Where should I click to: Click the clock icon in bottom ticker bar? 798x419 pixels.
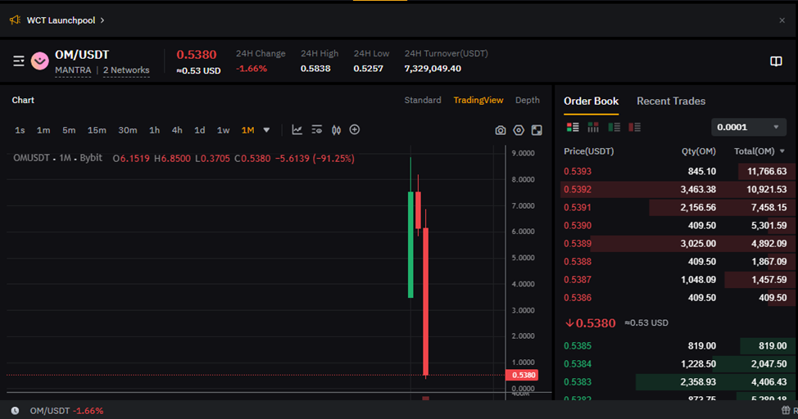coord(15,411)
